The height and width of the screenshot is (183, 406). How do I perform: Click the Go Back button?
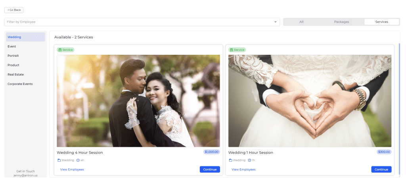(14, 10)
